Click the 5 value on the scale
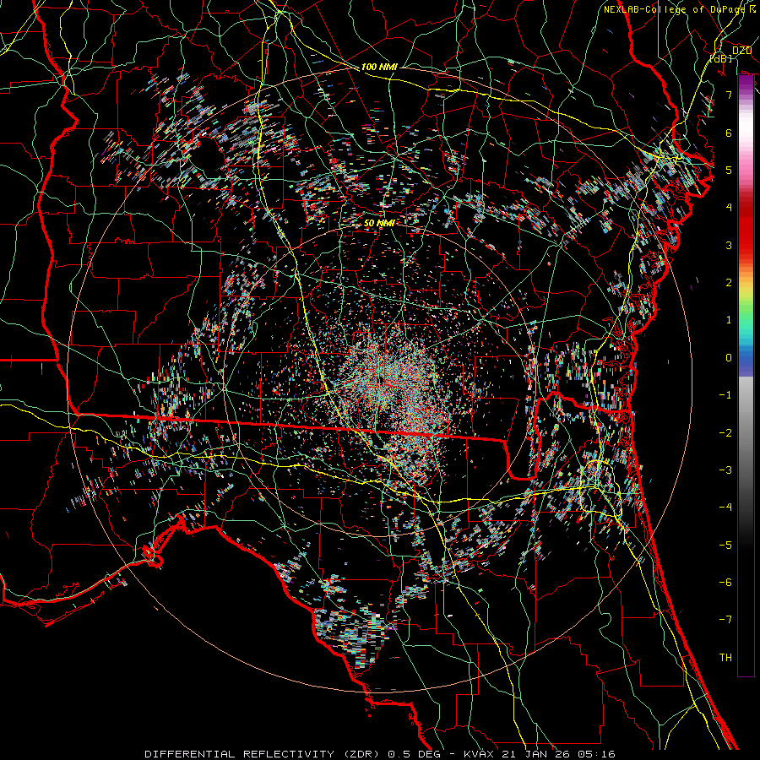This screenshot has width=760, height=760. [729, 170]
